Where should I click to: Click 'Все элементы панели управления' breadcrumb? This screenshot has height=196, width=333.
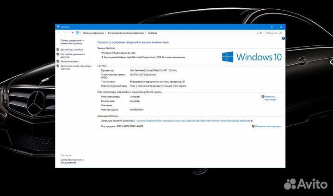click(x=126, y=33)
